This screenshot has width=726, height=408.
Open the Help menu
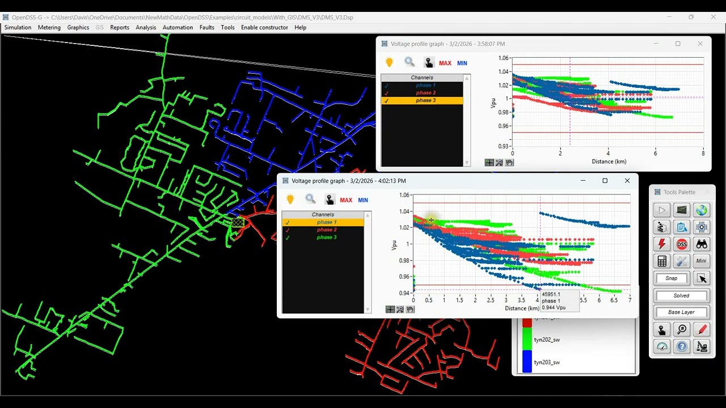point(301,27)
